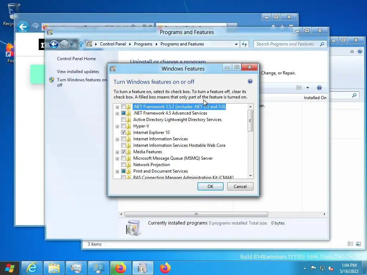Click the help icon in the rear-right window

[x=360, y=51]
